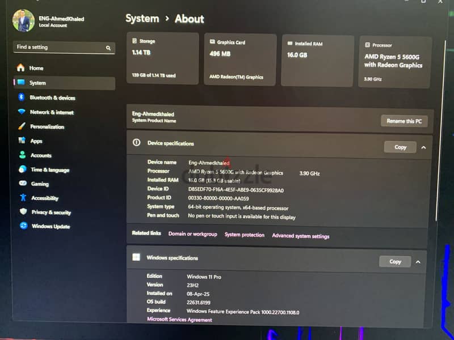The height and width of the screenshot is (340, 454).
Task: Click the Windows Update refresh icon
Action: [24, 226]
